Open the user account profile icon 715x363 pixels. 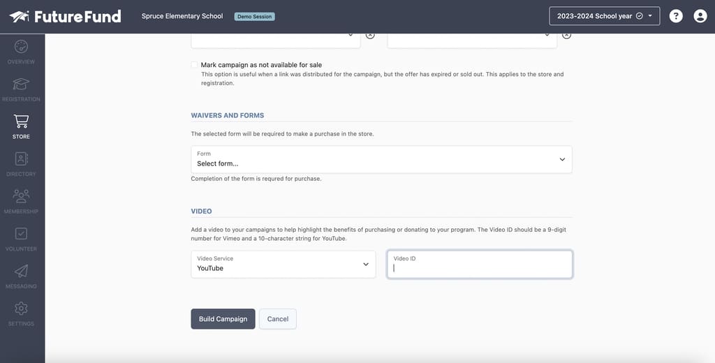tap(700, 17)
